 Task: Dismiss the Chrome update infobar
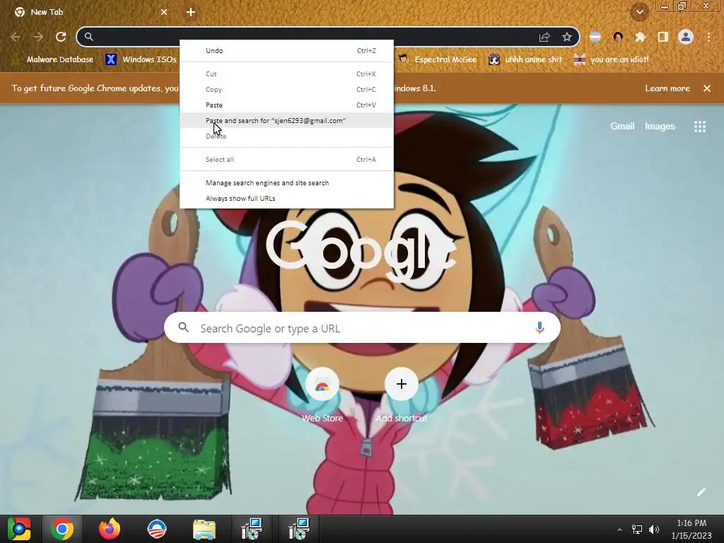click(x=707, y=88)
